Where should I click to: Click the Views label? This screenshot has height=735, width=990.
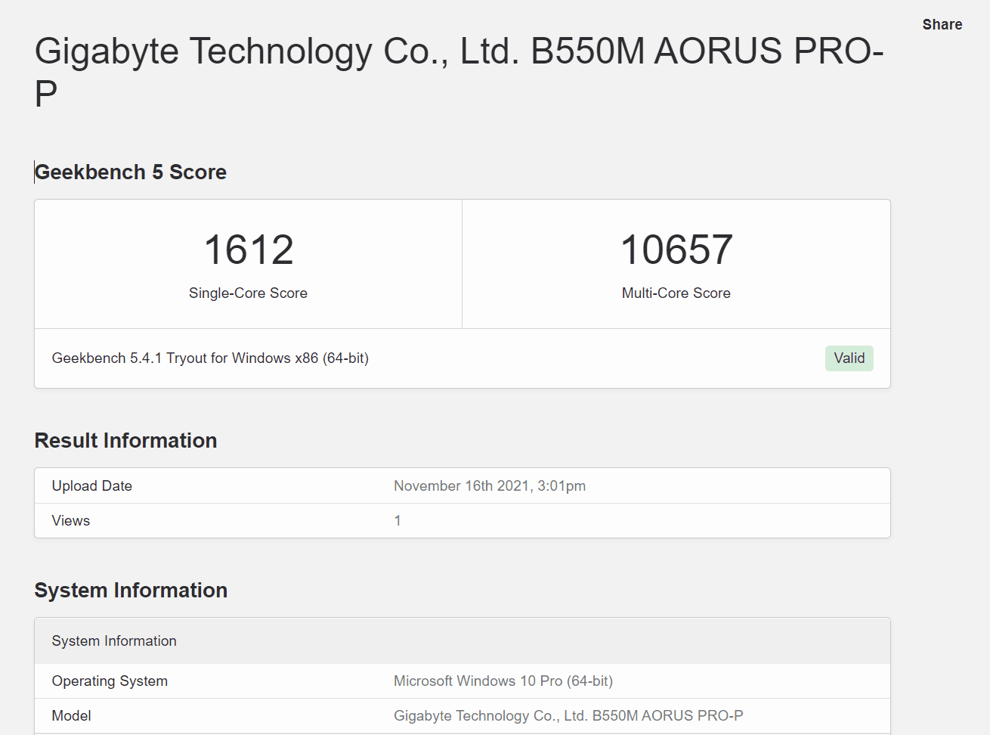(x=71, y=521)
